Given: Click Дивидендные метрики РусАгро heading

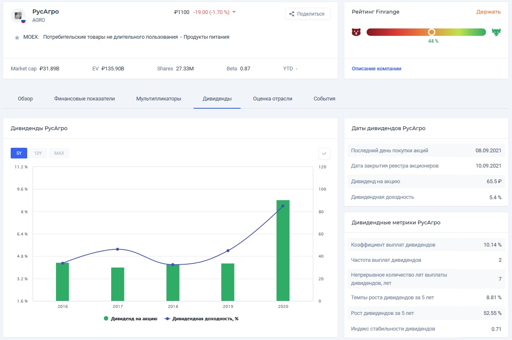Looking at the screenshot, I should tap(396, 223).
